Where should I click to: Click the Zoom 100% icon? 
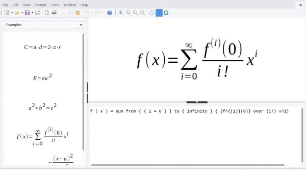click(x=135, y=13)
